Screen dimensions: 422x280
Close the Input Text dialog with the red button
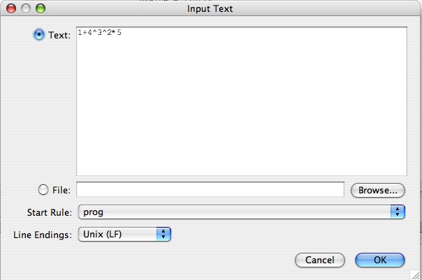pos(11,8)
